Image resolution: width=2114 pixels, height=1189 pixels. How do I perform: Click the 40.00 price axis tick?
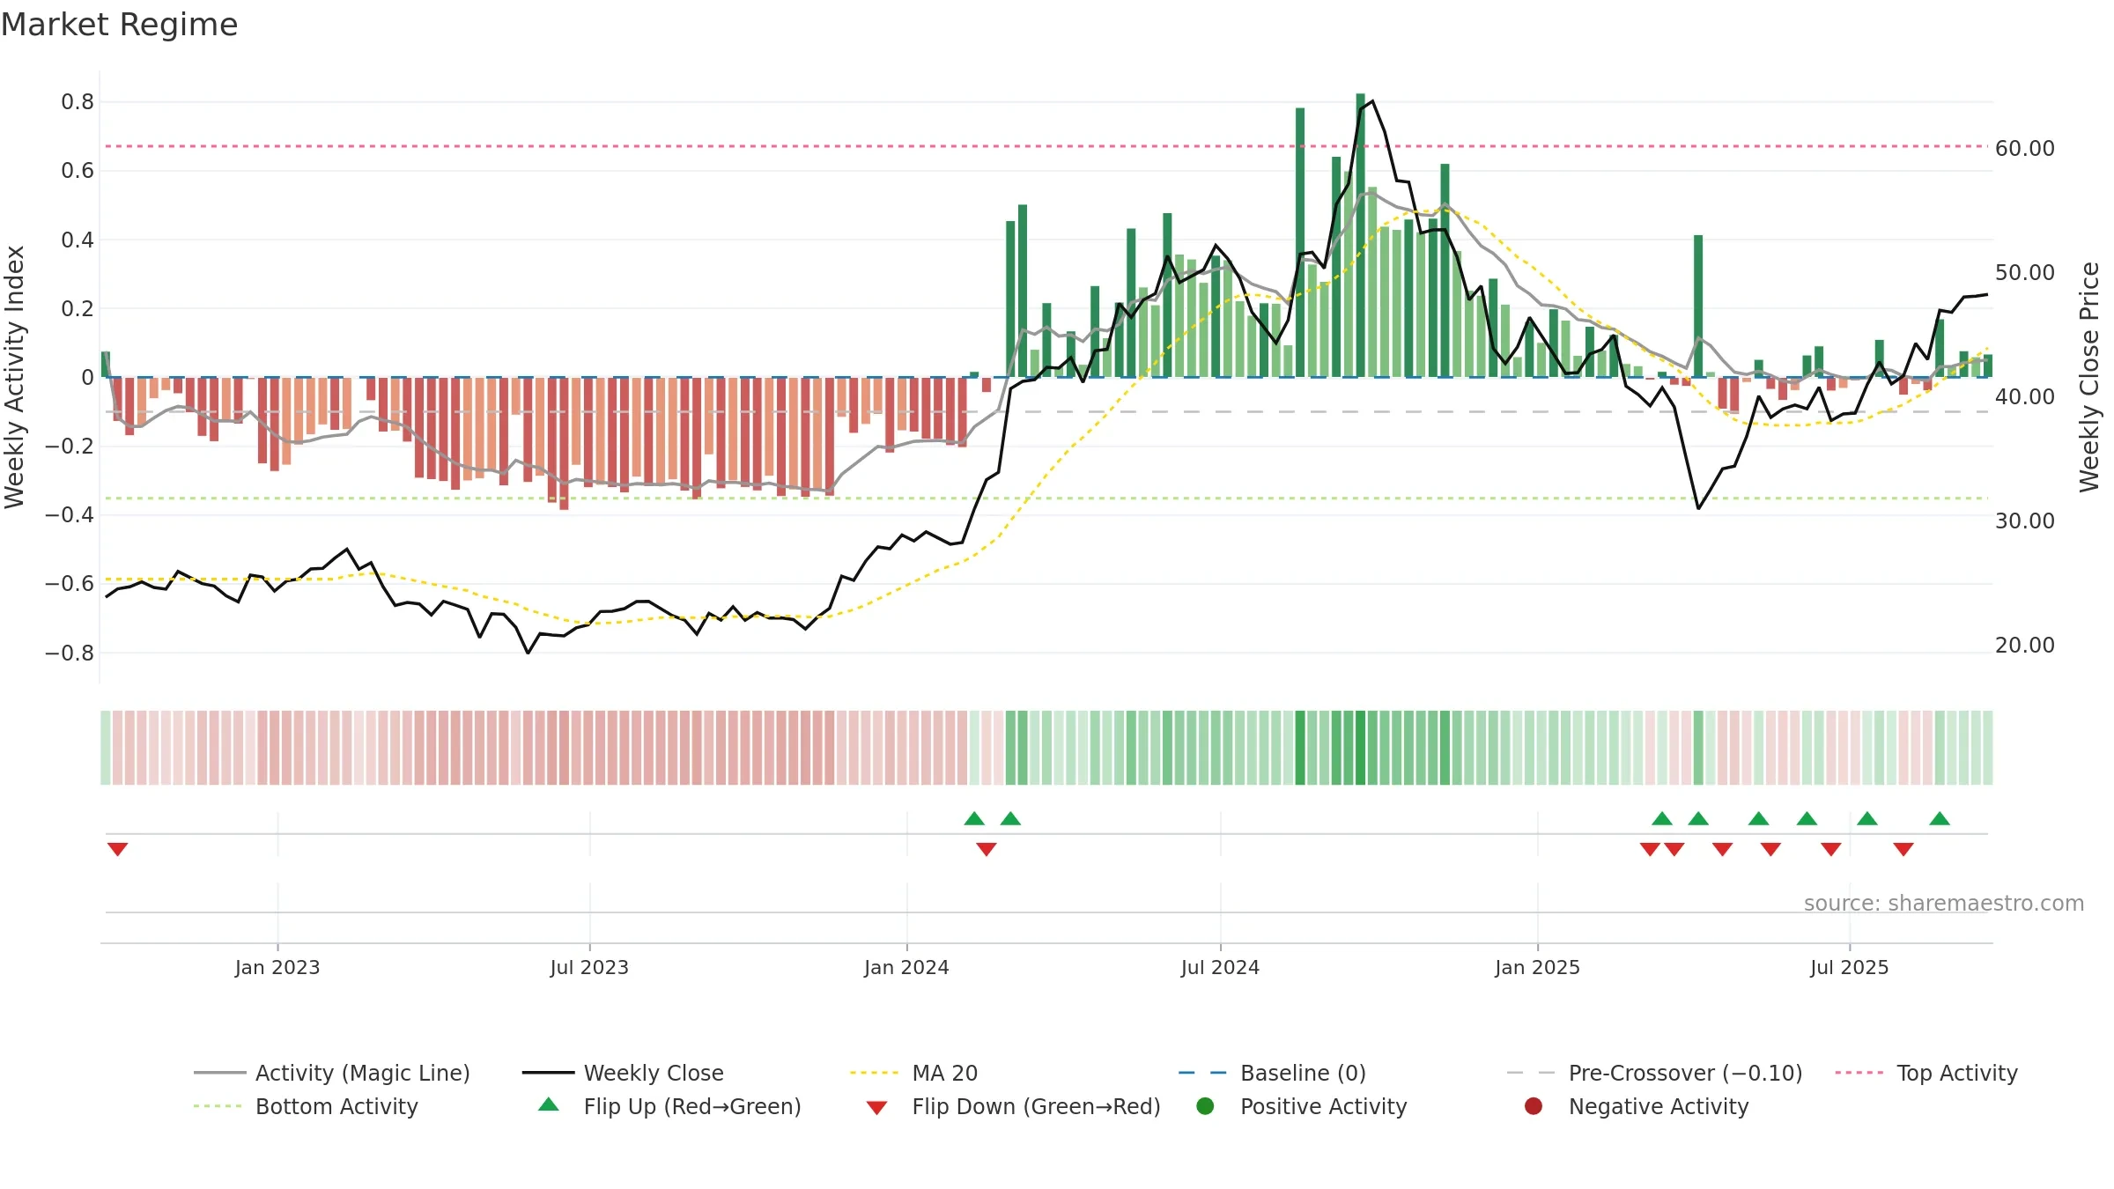2025,396
